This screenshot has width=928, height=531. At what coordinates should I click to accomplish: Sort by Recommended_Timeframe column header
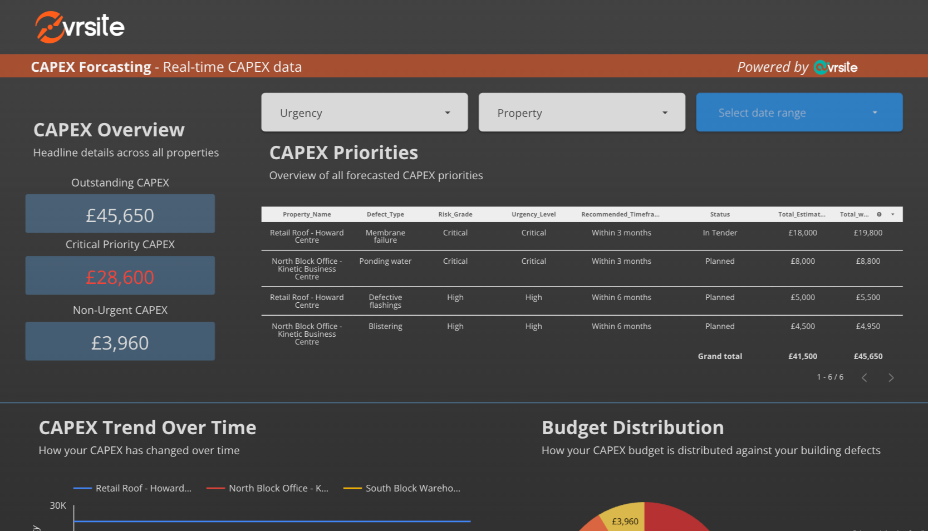point(621,214)
